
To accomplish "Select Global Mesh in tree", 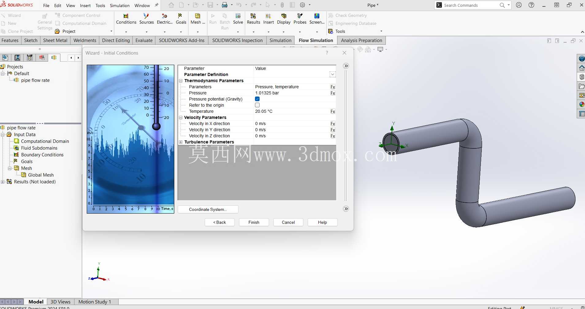I will pyautogui.click(x=41, y=175).
